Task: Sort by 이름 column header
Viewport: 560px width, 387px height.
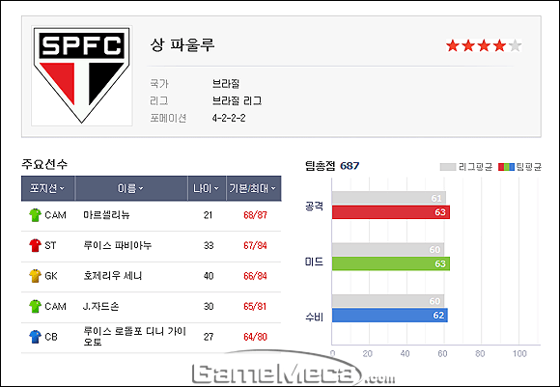Action: [x=131, y=188]
